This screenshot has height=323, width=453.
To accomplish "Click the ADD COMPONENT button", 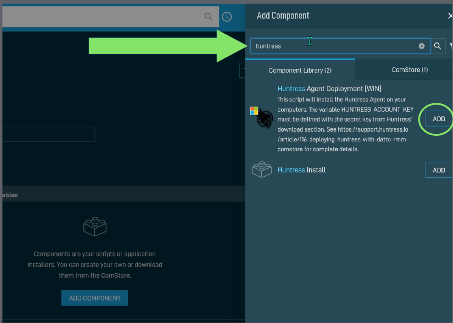I will point(95,298).
